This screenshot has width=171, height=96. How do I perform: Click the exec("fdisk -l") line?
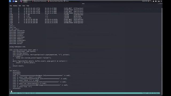click(26, 80)
